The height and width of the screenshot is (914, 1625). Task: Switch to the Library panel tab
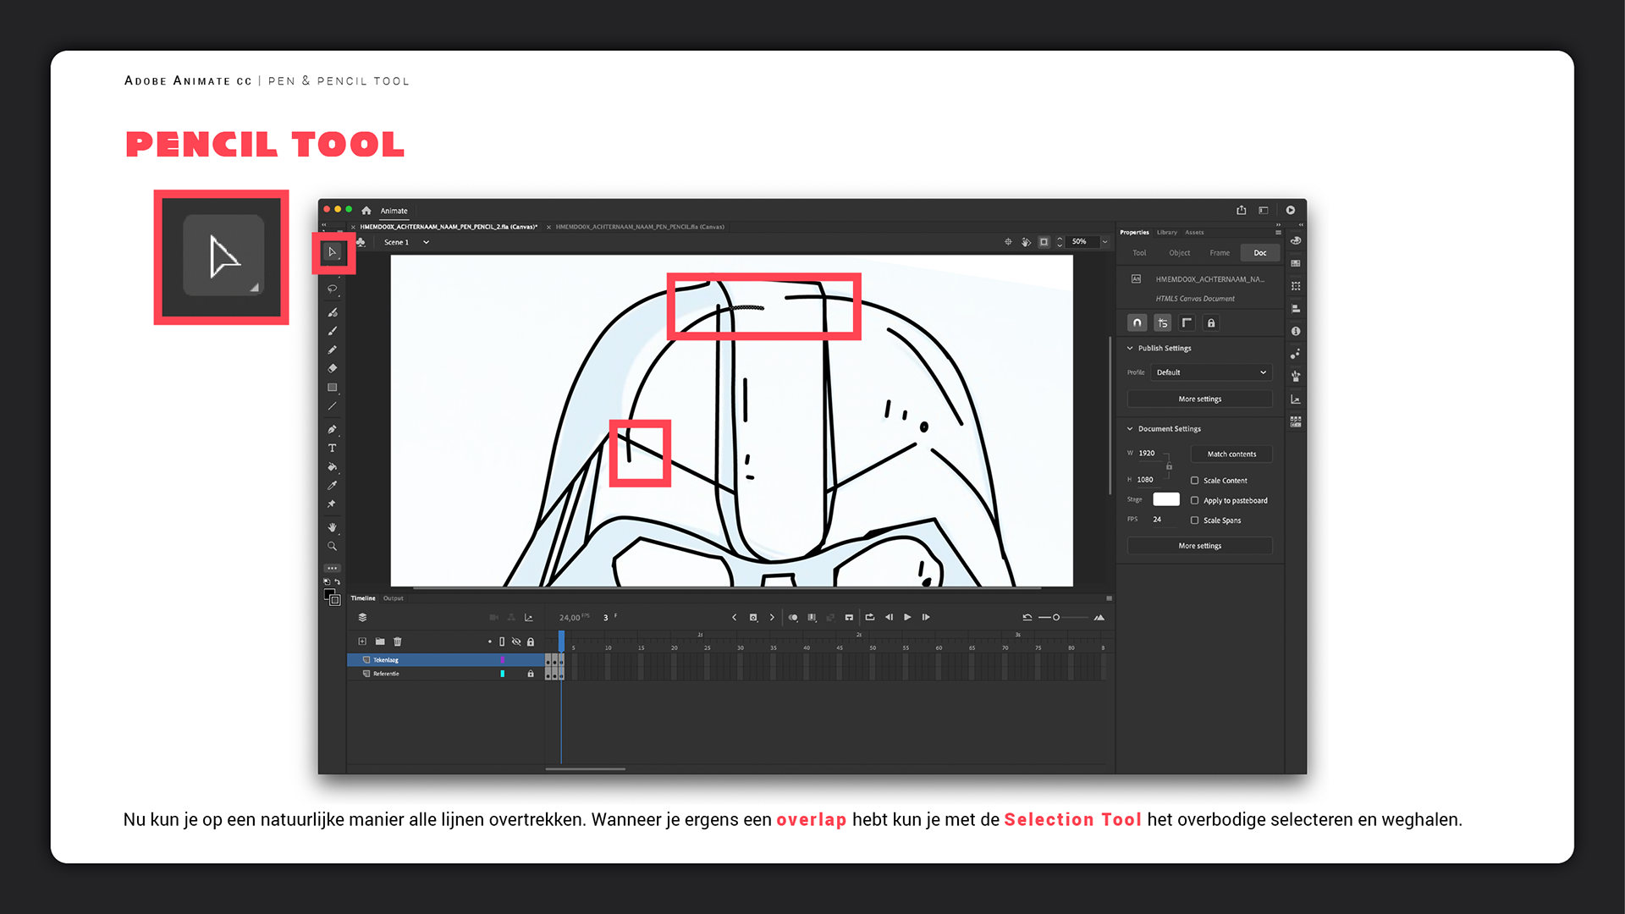1167,232
